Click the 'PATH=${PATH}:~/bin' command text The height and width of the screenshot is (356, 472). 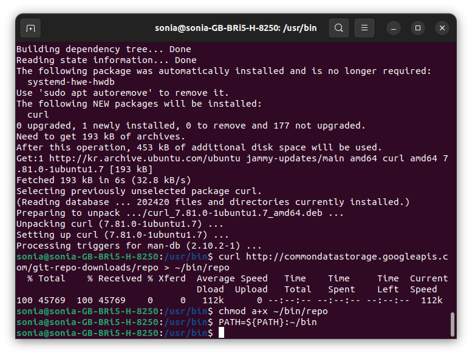pos(268,322)
